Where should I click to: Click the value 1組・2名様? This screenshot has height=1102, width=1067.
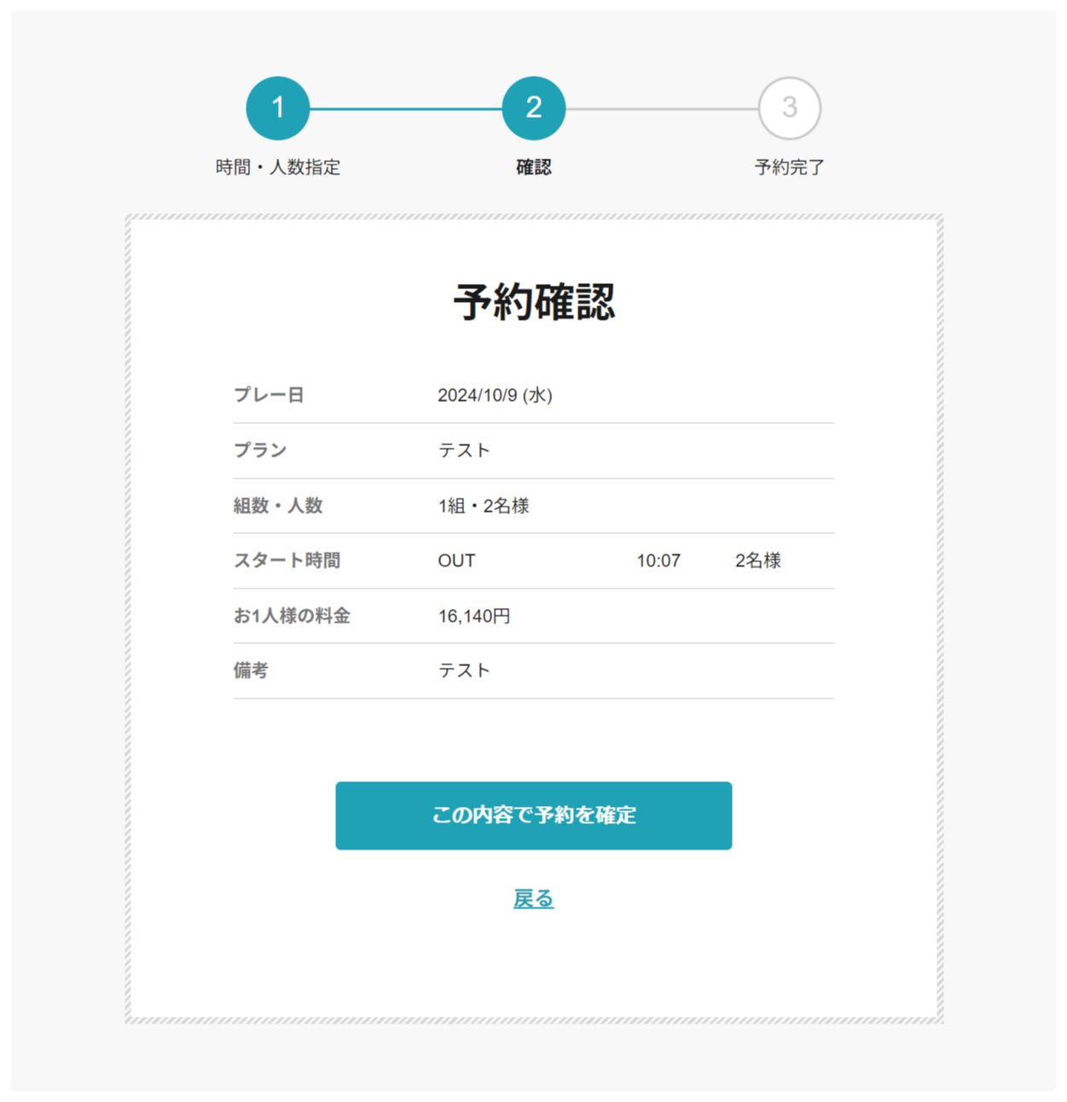(484, 506)
